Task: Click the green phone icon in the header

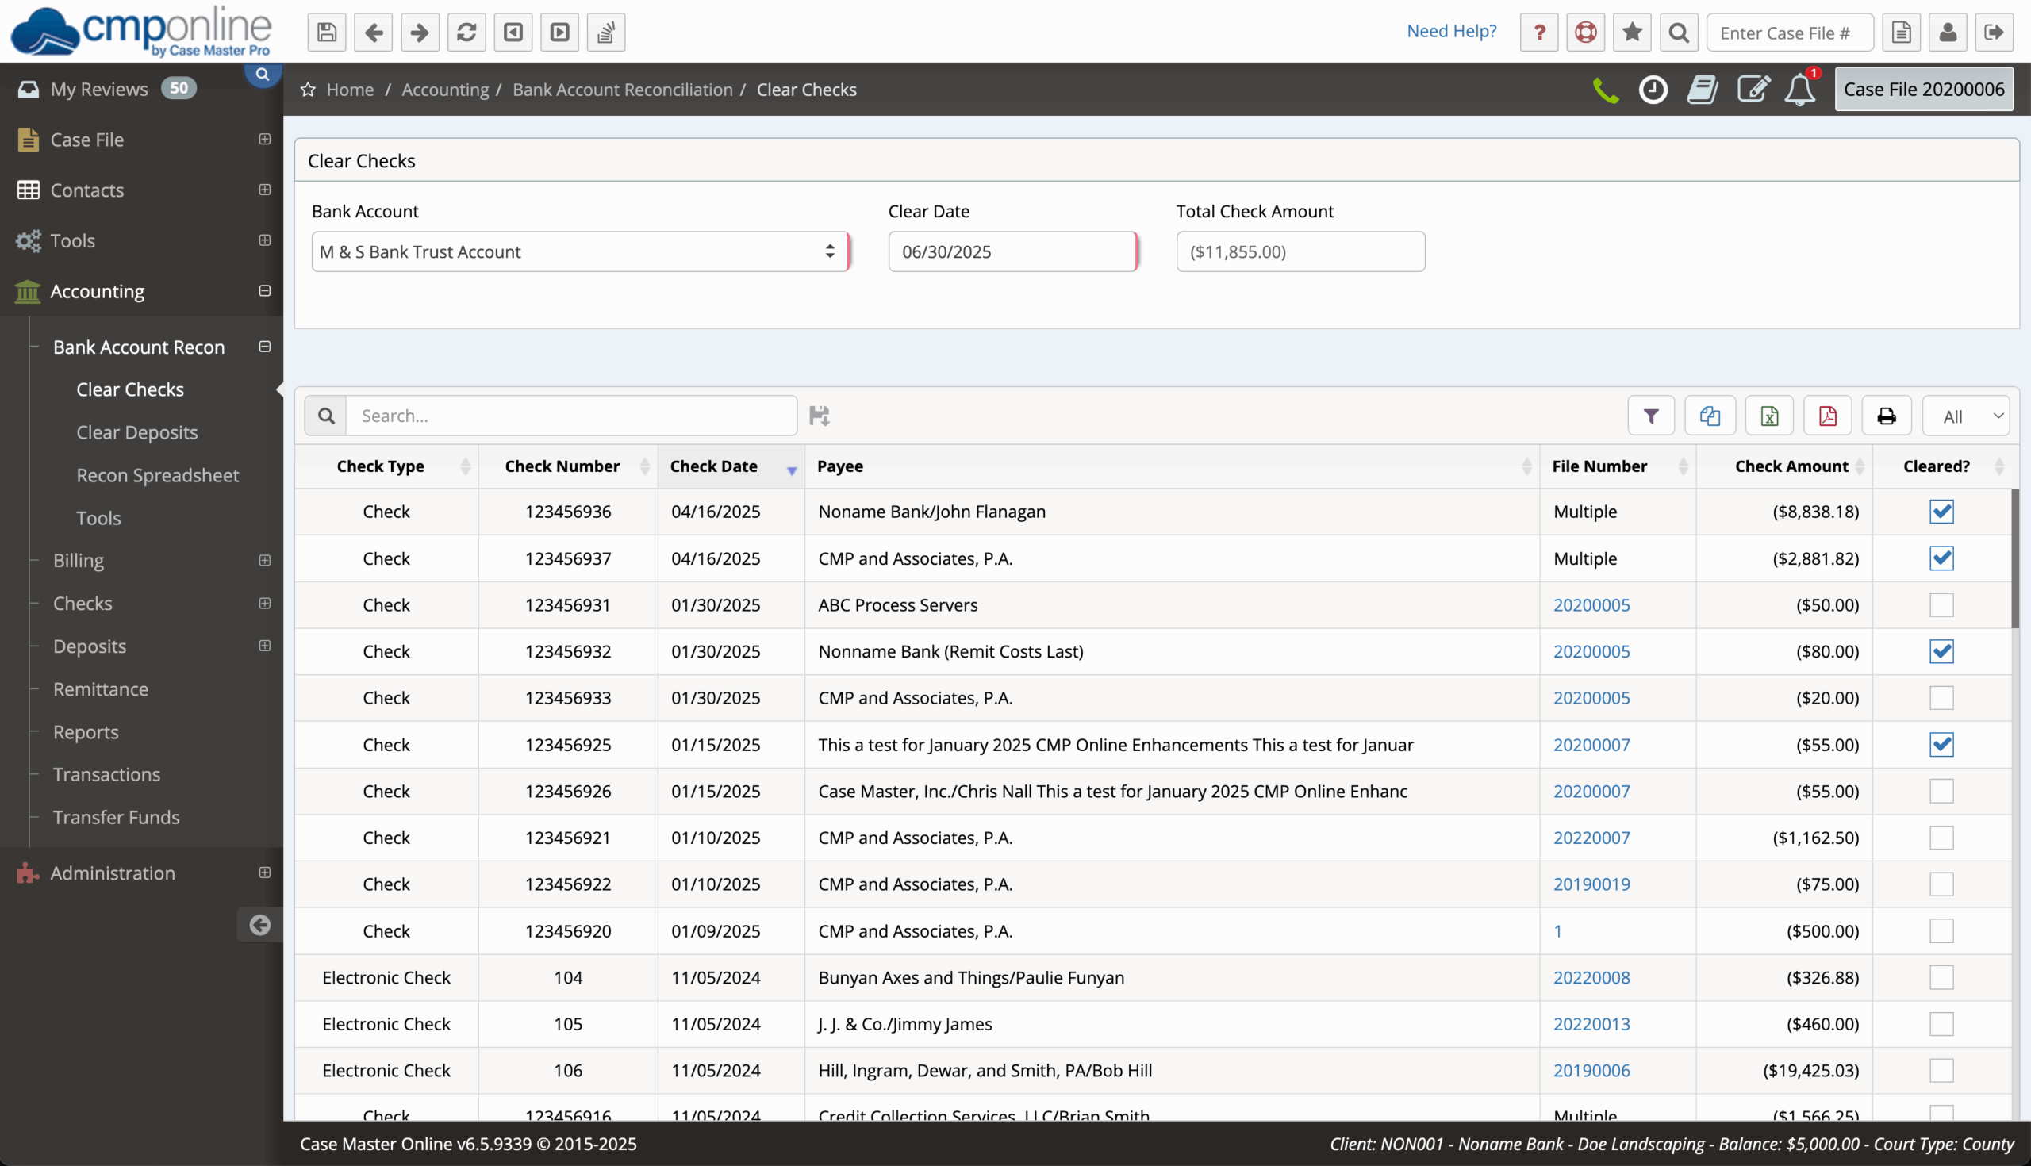Action: point(1605,90)
